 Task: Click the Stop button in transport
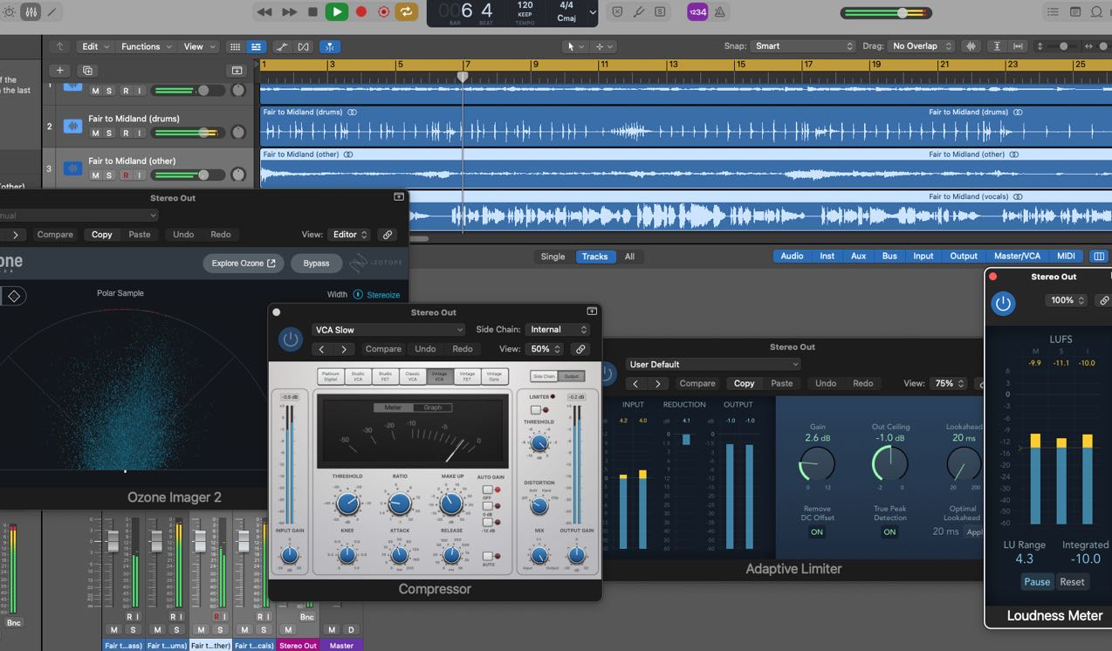[312, 11]
